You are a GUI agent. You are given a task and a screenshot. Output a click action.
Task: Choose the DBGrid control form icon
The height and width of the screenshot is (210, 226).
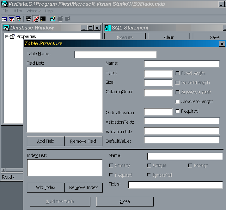point(43,19)
